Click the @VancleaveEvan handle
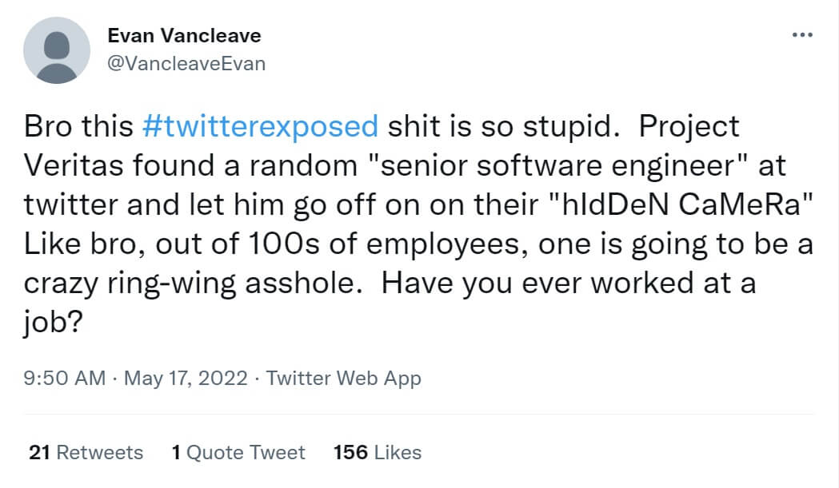Image resolution: width=839 pixels, height=488 pixels. click(x=186, y=63)
